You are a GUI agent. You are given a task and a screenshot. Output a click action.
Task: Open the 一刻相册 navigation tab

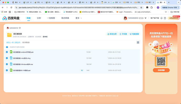[51, 18]
